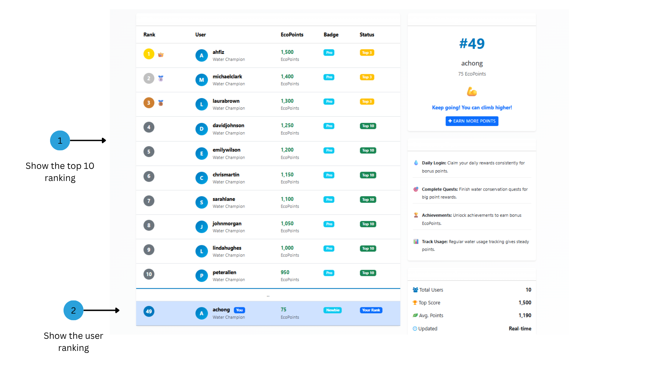The width and height of the screenshot is (663, 373).
Task: Click the Top 3 status for laurabrown
Action: point(367,102)
